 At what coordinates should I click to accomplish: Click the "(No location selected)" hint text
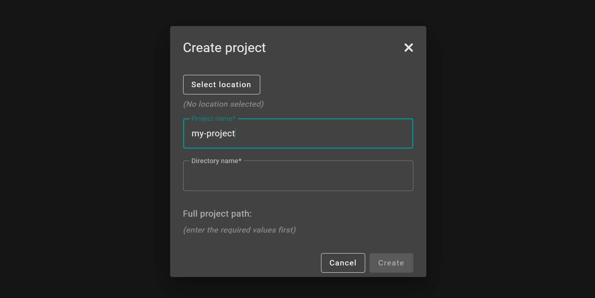coord(223,104)
